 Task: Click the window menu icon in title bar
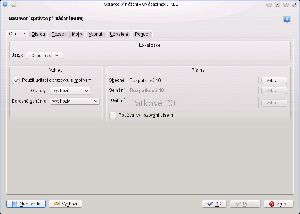point(5,4)
